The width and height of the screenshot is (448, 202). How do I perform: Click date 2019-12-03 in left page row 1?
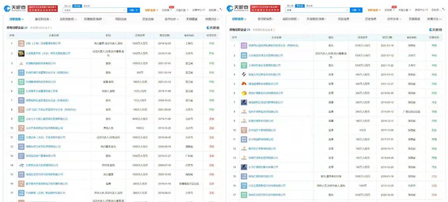click(x=165, y=43)
